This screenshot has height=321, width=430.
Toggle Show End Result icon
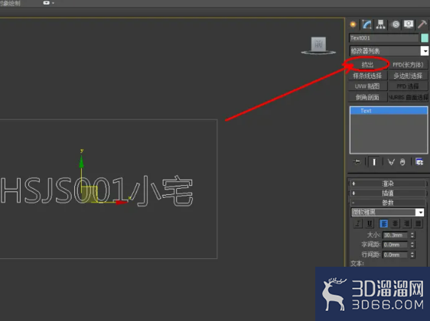tap(374, 162)
